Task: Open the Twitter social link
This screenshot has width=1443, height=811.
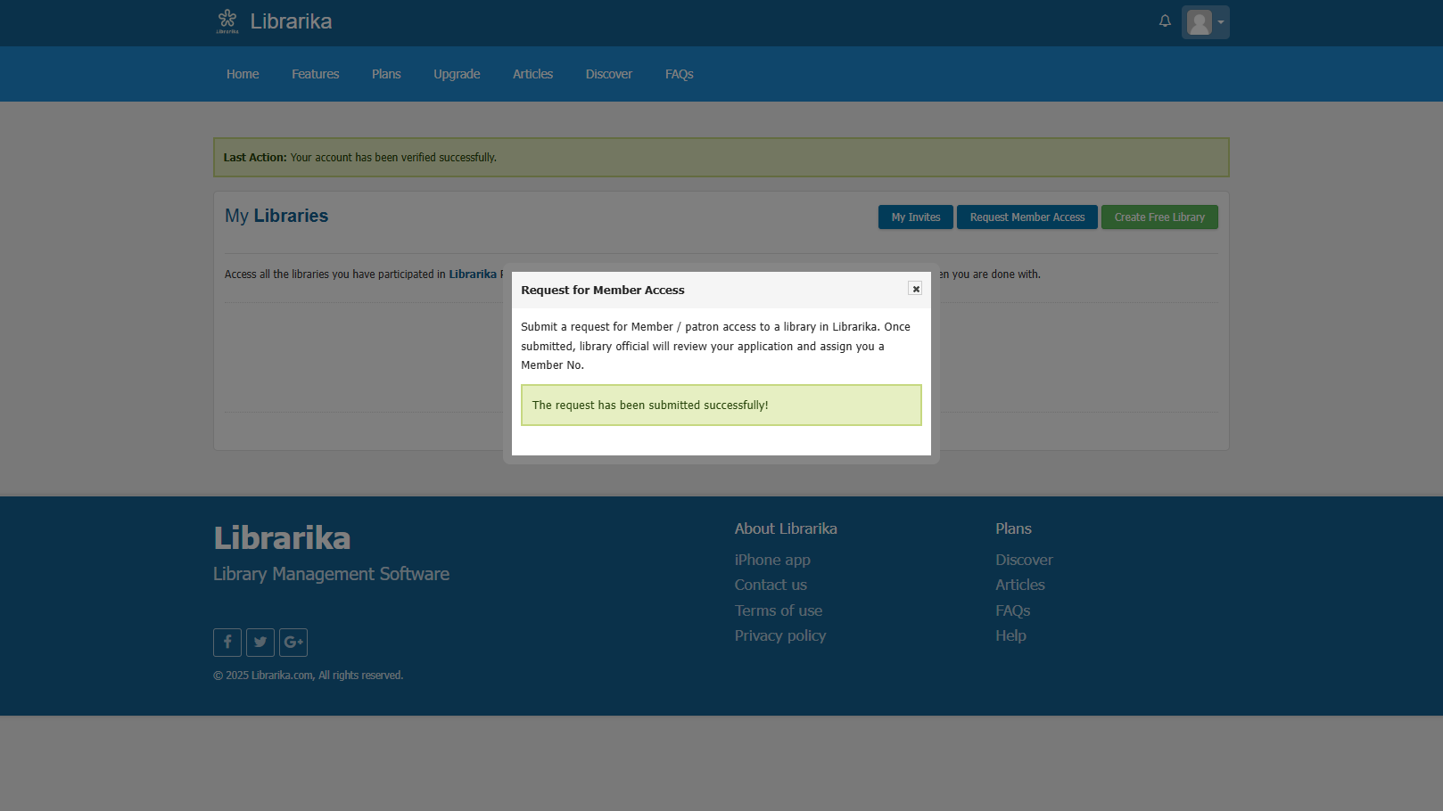Action: (x=260, y=642)
